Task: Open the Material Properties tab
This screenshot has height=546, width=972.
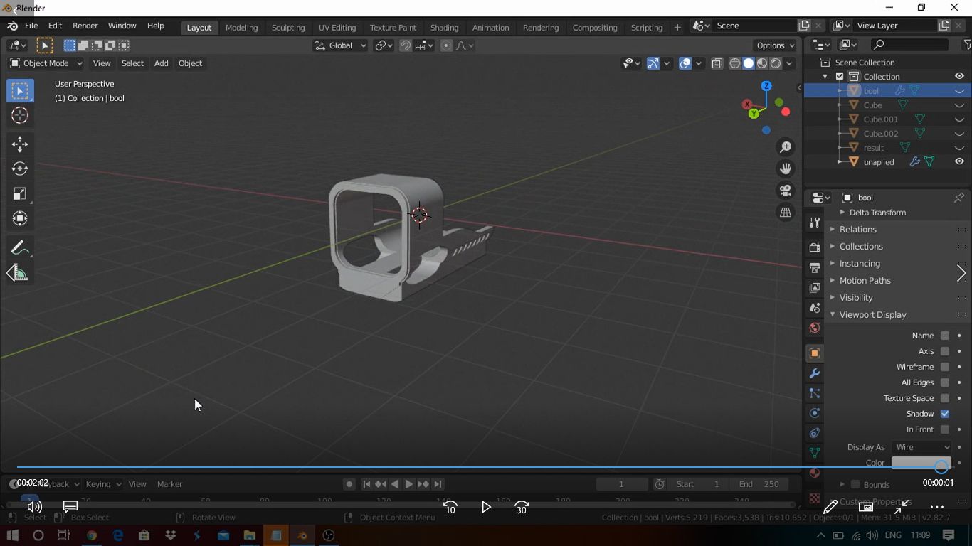Action: click(814, 472)
